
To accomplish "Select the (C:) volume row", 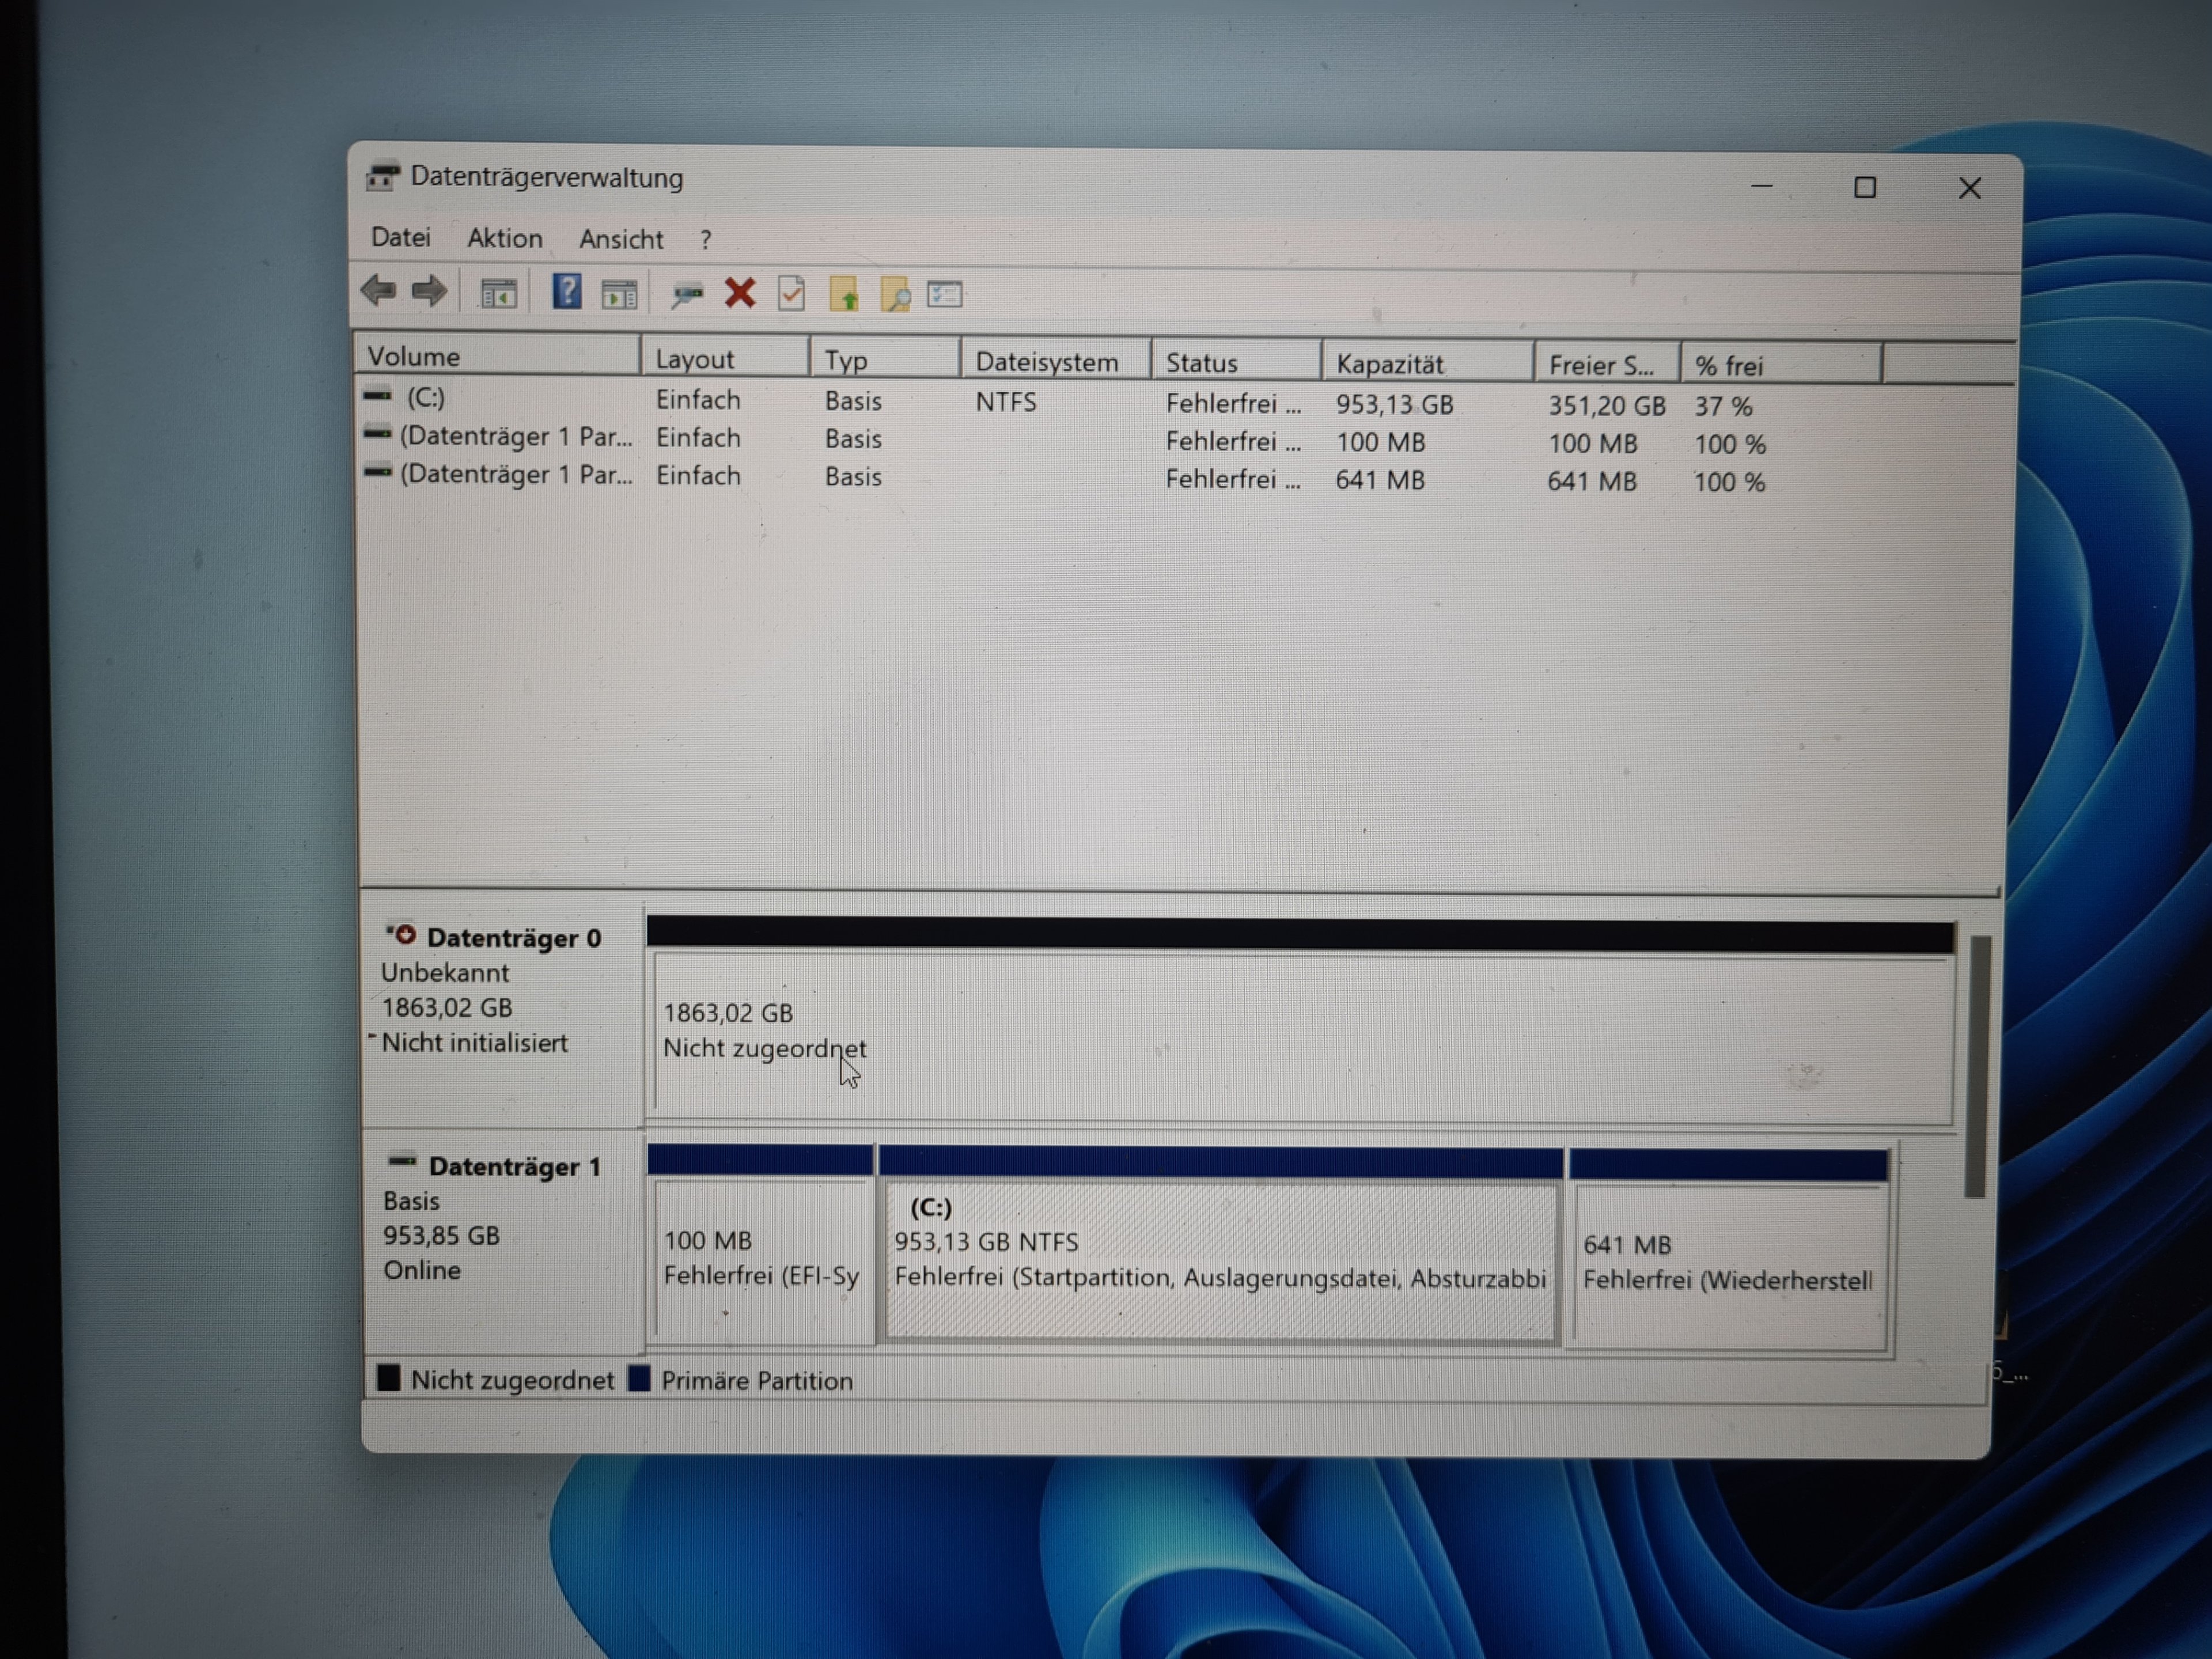I will pos(426,398).
